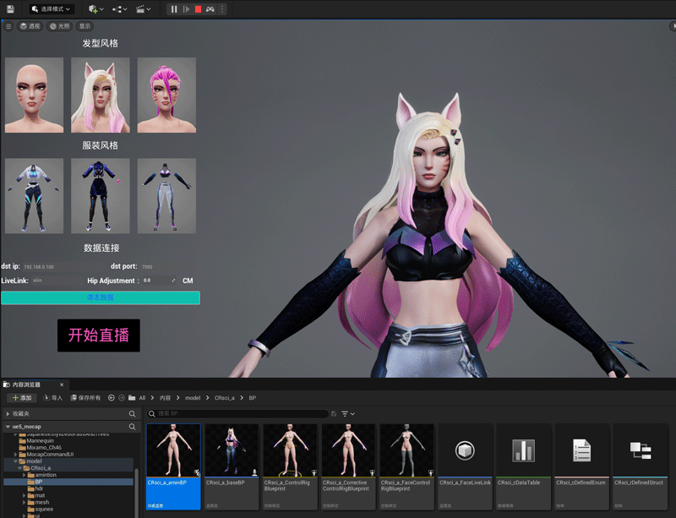Collapse the model folder in the tree
Screen dimensions: 676x518
(16, 461)
